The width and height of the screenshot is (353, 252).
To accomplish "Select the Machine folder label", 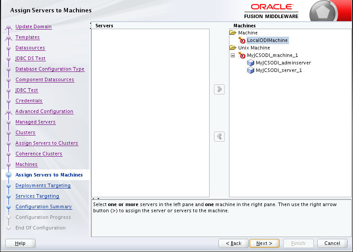I will (248, 33).
